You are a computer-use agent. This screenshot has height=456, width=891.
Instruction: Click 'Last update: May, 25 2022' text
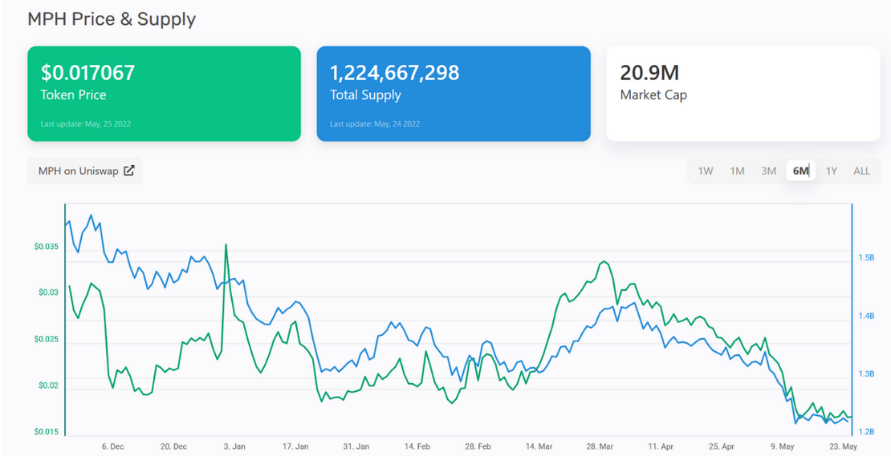click(x=86, y=123)
